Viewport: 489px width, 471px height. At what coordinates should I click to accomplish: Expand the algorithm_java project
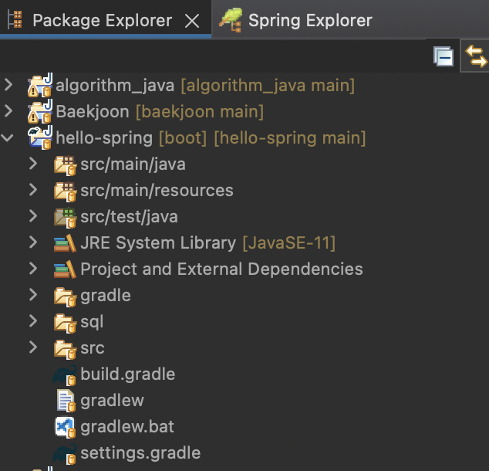pyautogui.click(x=8, y=85)
